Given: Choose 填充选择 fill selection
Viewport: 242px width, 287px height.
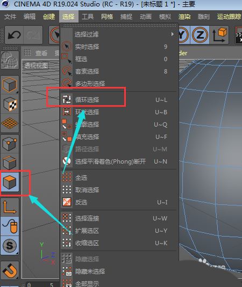Looking at the screenshot, I should (119, 137).
